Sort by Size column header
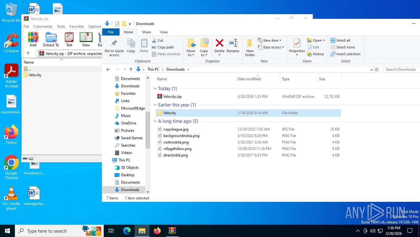The height and width of the screenshot is (237, 420). pos(329,79)
